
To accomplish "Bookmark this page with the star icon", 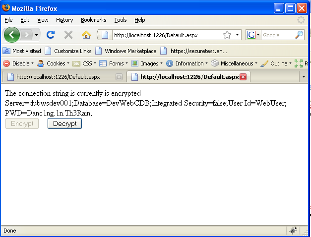I will [227, 35].
